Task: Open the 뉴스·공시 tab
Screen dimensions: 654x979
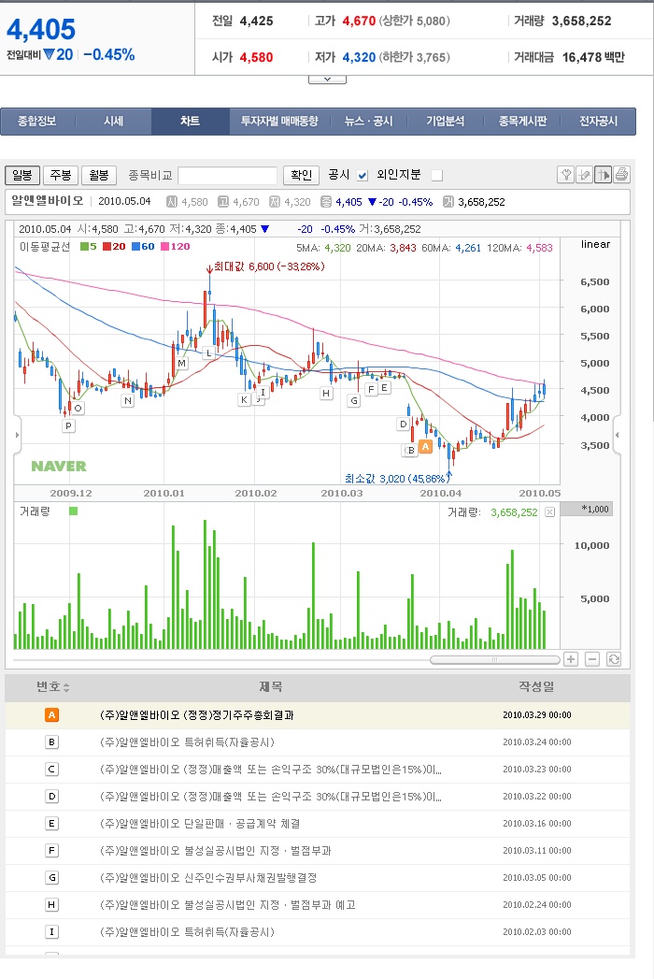Action: pyautogui.click(x=369, y=122)
